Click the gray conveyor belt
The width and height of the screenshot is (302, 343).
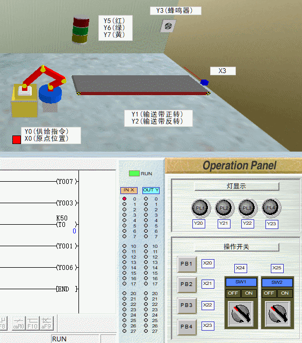coord(140,84)
